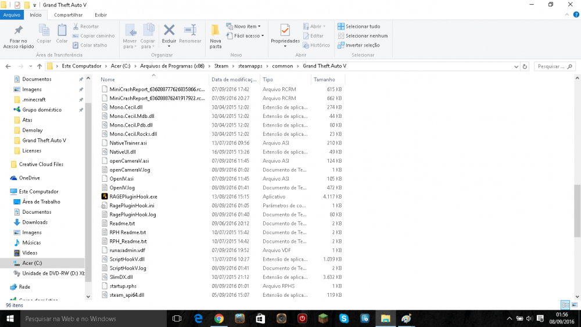Select the RAGEPluginHook.exe file
Viewport: 581px width, 327px height.
pyautogui.click(x=133, y=196)
